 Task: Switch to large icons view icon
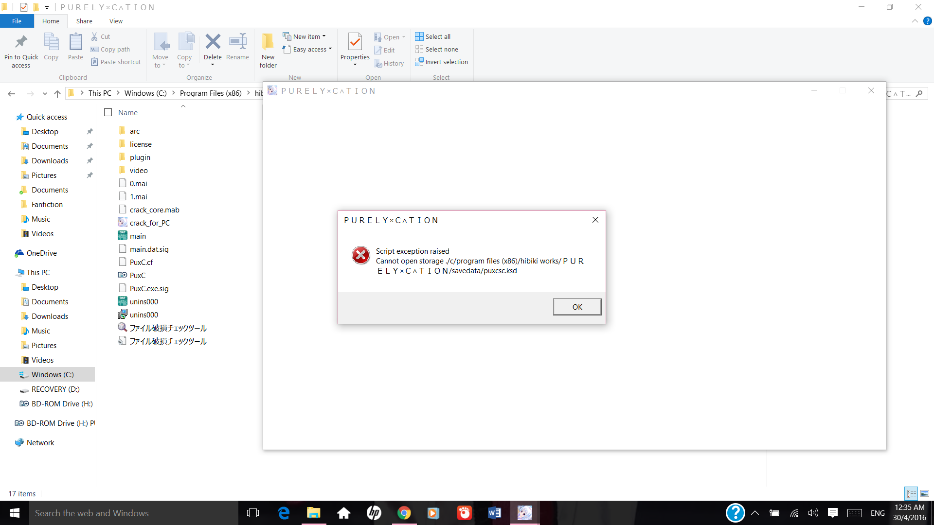924,493
